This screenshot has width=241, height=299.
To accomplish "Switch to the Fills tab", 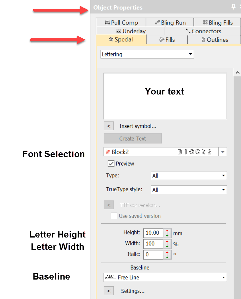I will point(167,40).
